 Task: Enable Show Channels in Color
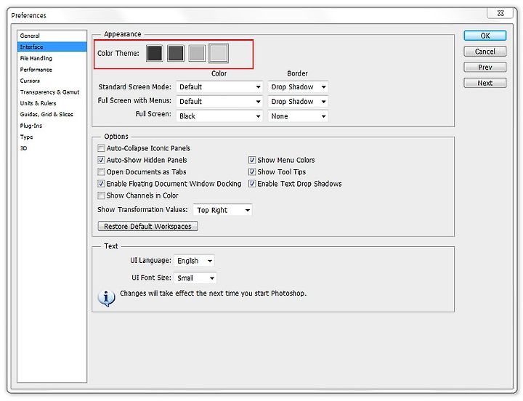pyautogui.click(x=101, y=195)
